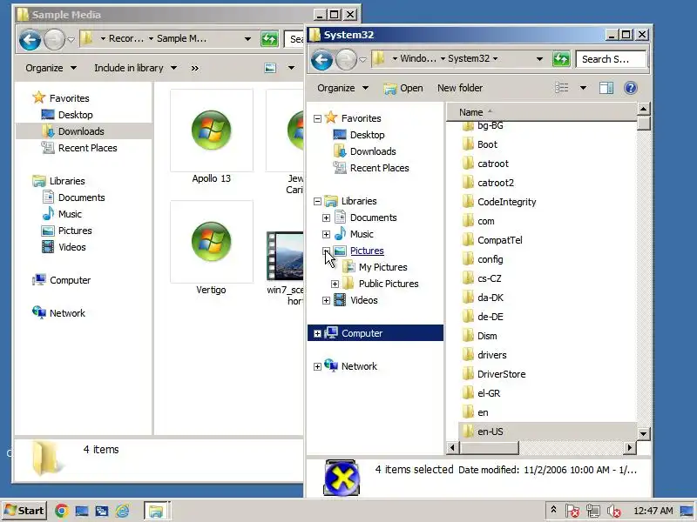Select the en-US folder row
The image size is (697, 522).
[548, 432]
